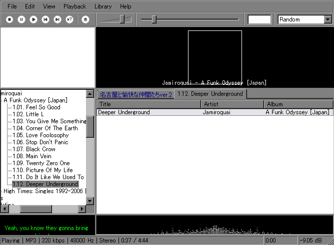Select 1.01. Feel So Good in tree
Screen dimensions: 334x245
tap(36, 107)
